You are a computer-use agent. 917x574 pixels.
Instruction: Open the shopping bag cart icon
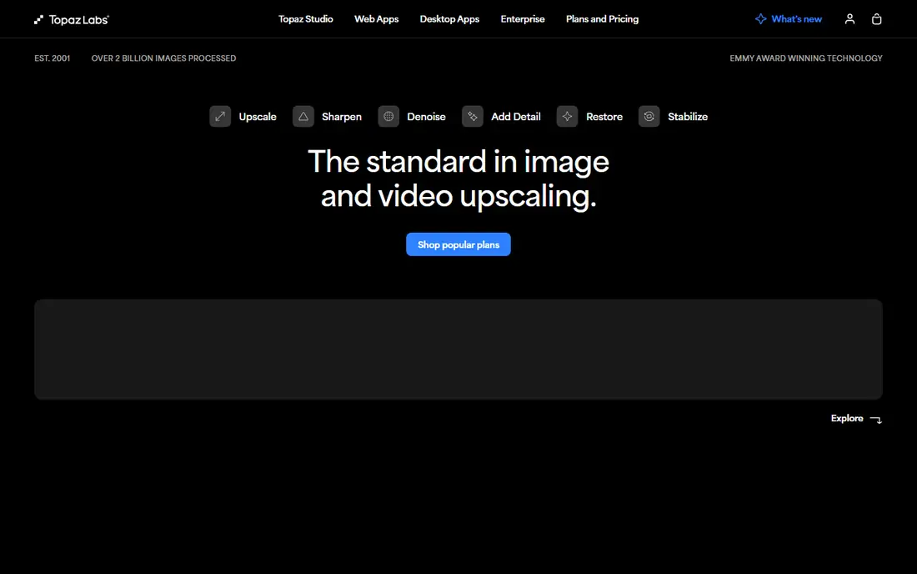click(x=876, y=19)
